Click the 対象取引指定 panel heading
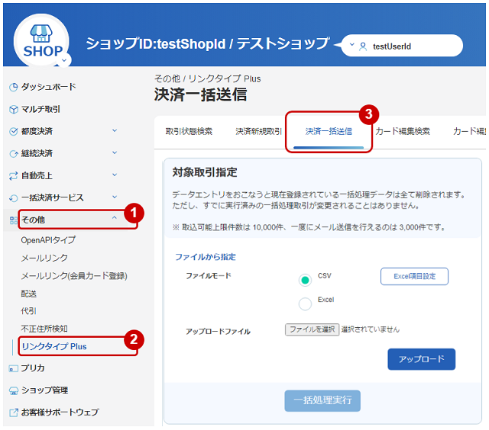Viewport: 489px width, 430px height. (x=205, y=172)
